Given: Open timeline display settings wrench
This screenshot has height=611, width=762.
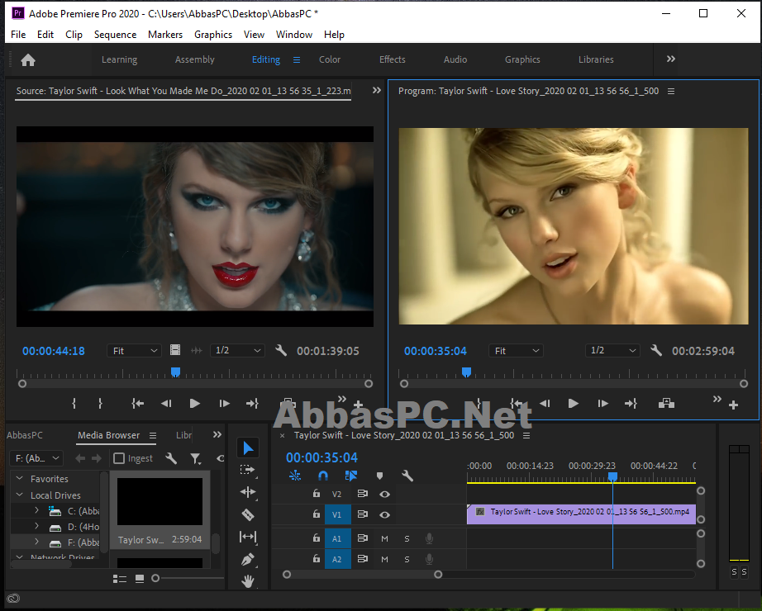Looking at the screenshot, I should click(407, 476).
